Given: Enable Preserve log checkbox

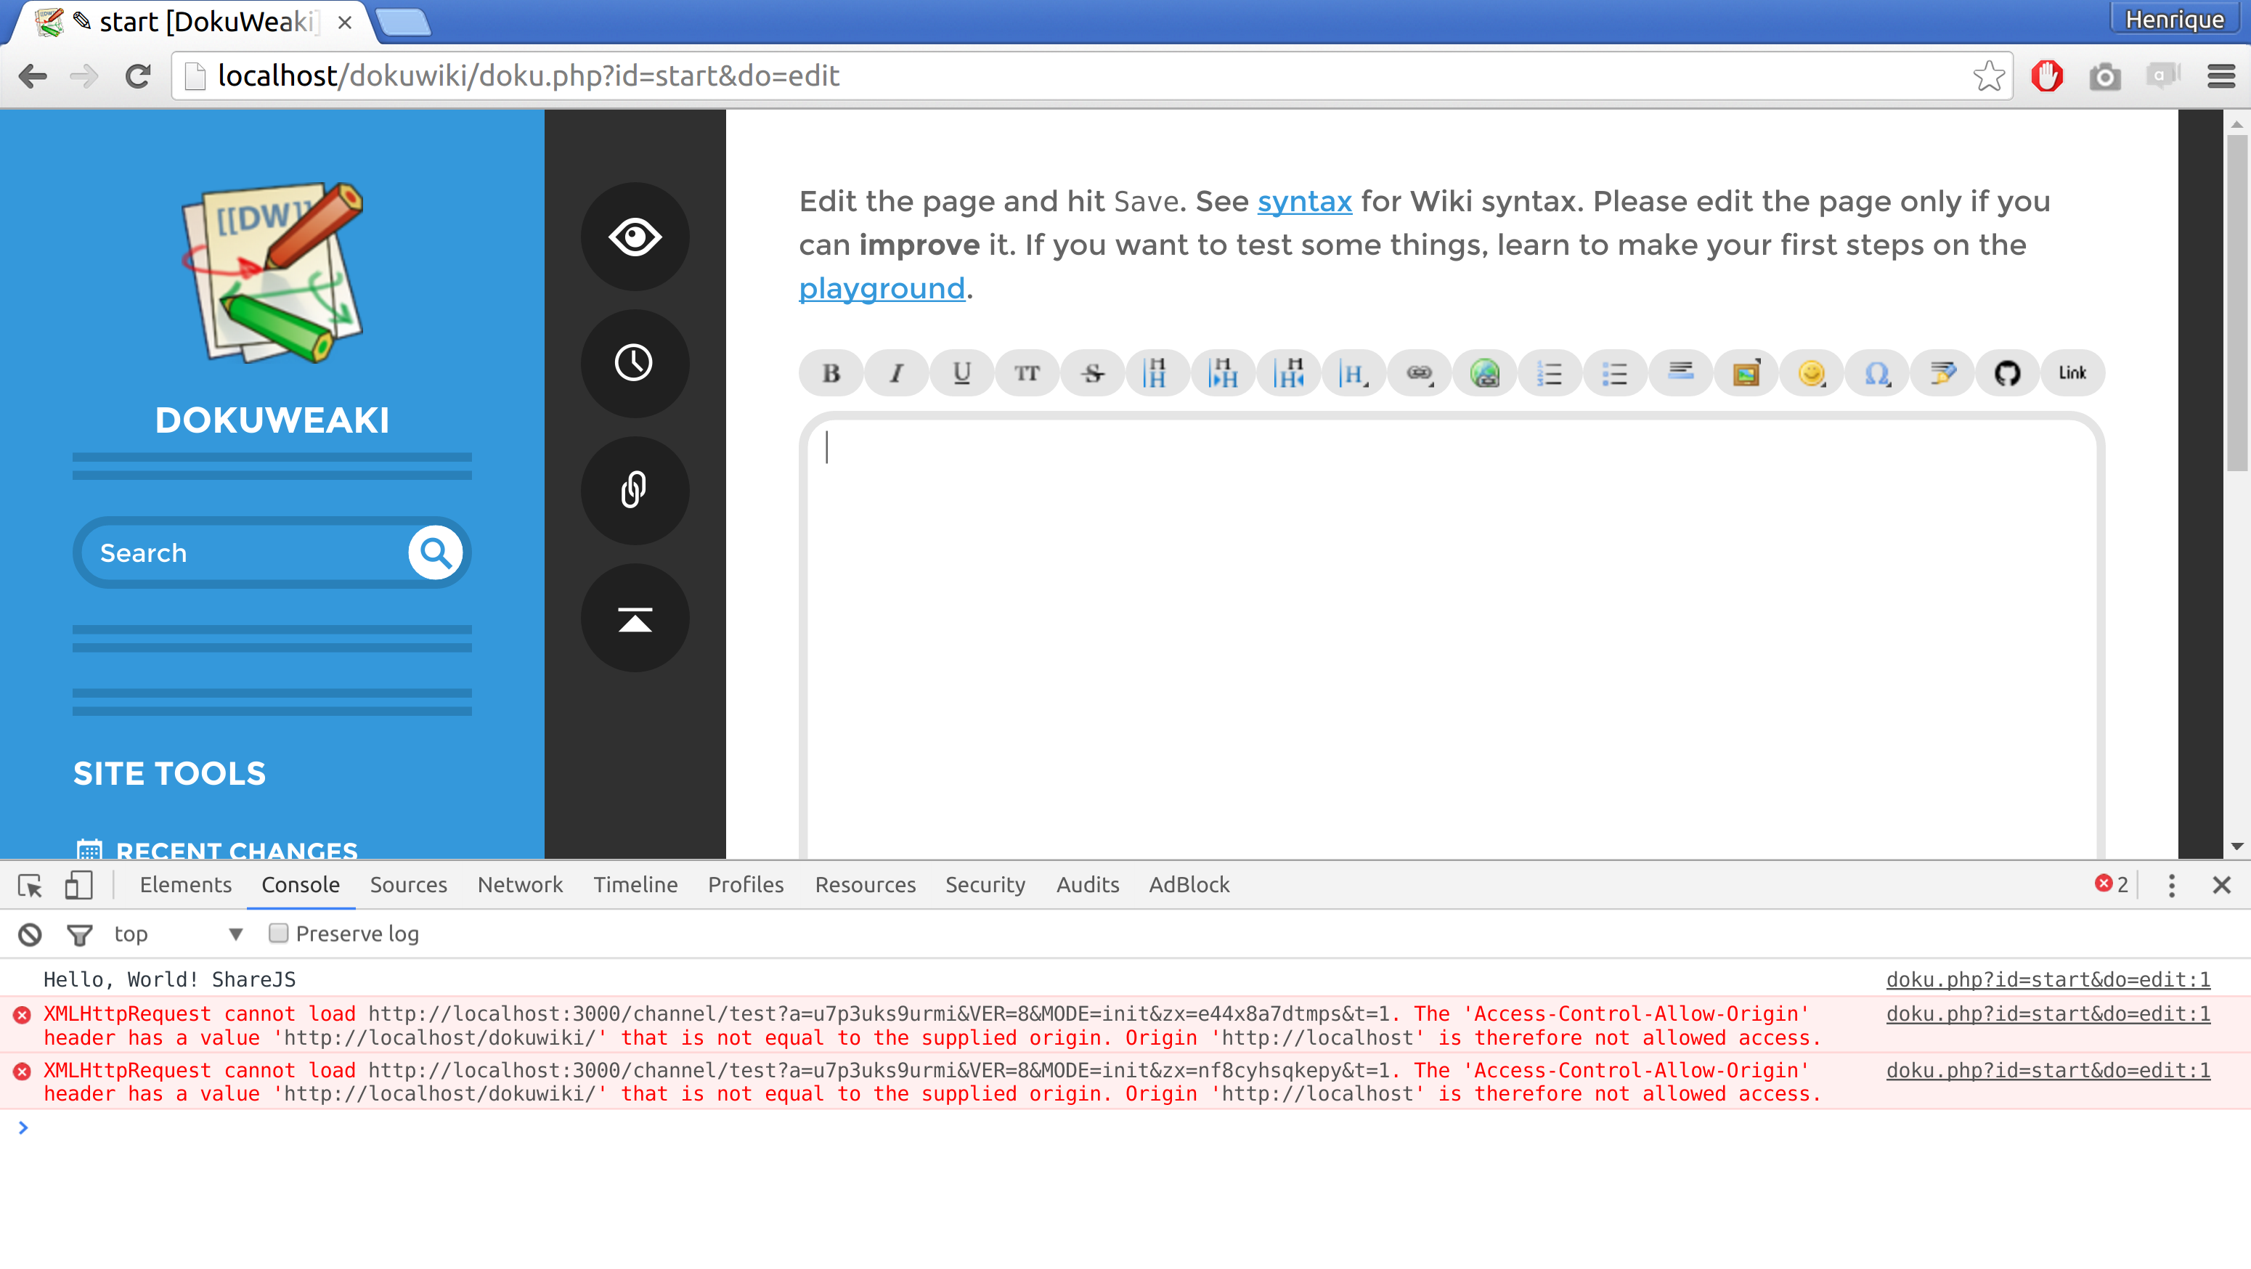Looking at the screenshot, I should click(x=279, y=934).
